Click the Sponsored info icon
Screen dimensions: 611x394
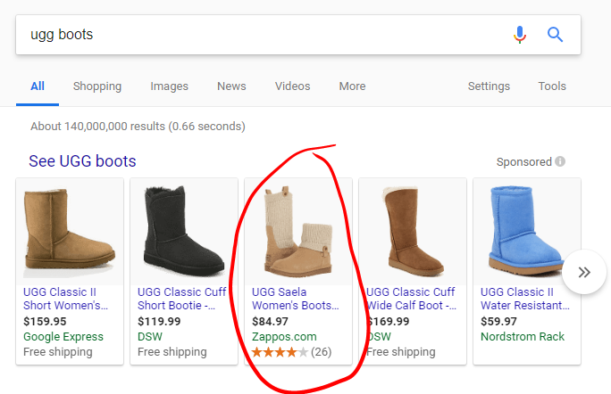pyautogui.click(x=560, y=162)
